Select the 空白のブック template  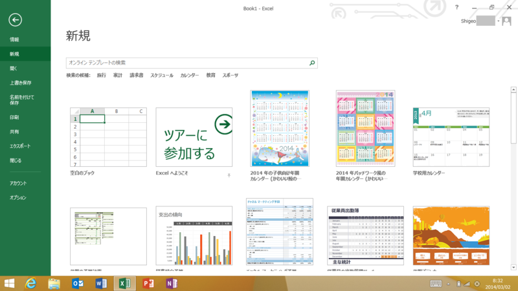pyautogui.click(x=108, y=137)
